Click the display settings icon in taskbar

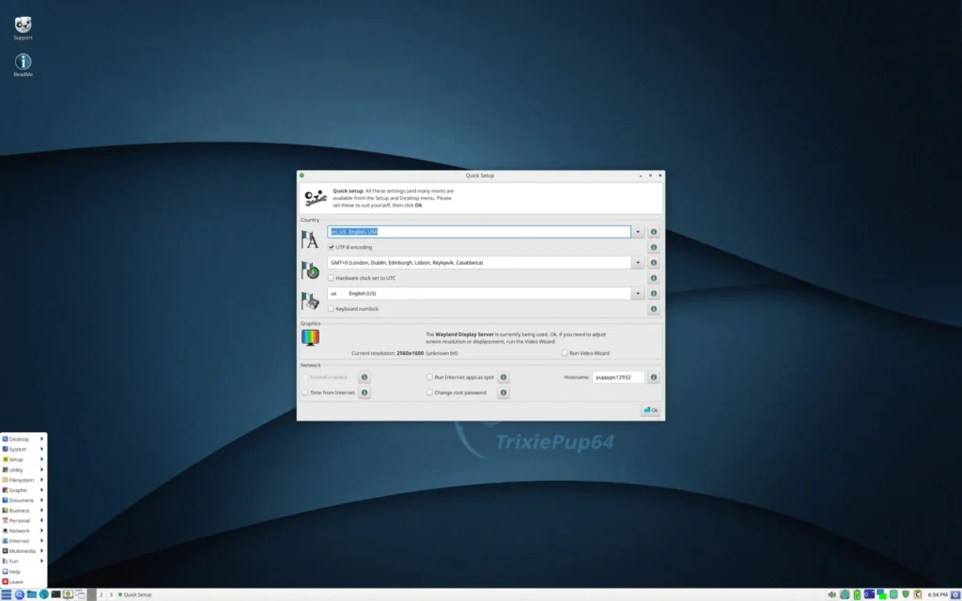pos(68,594)
